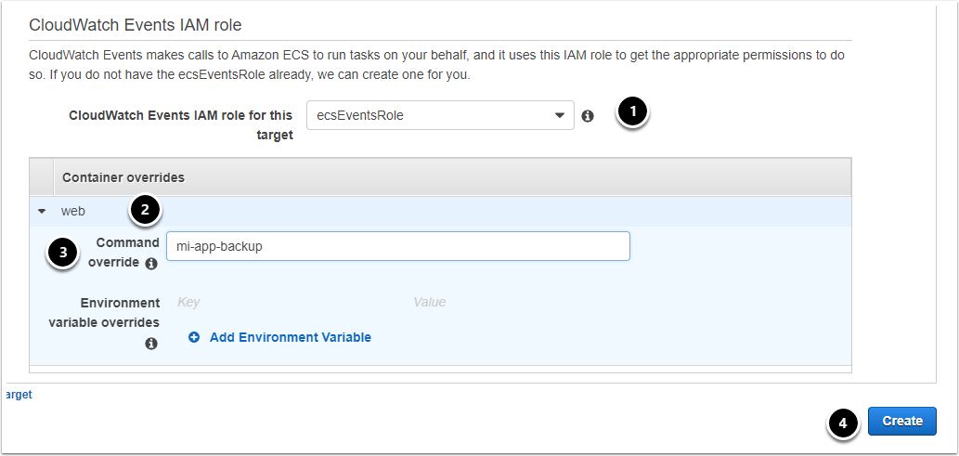959x456 pixels.
Task: Collapse the web container triangle
Action: [x=42, y=212]
